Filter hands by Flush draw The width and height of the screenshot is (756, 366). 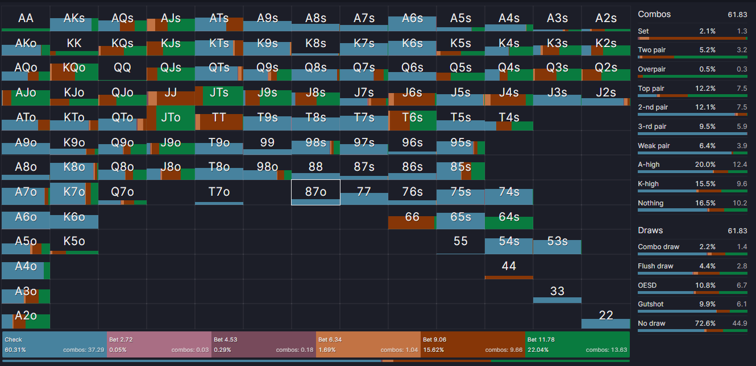pos(671,266)
